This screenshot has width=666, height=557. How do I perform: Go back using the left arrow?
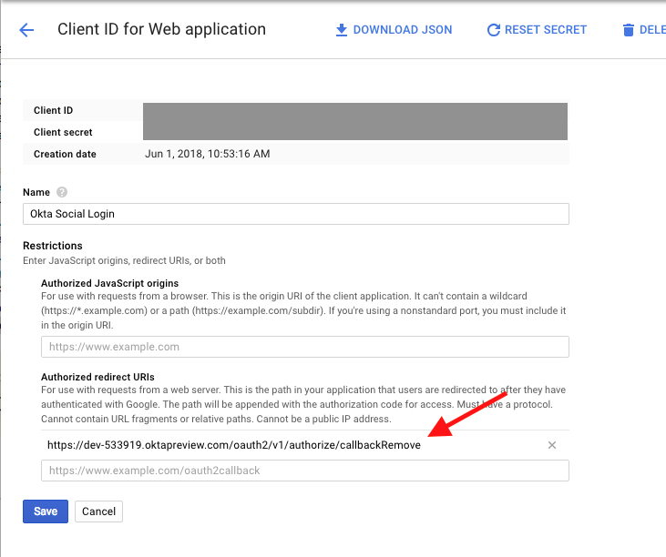[x=26, y=30]
